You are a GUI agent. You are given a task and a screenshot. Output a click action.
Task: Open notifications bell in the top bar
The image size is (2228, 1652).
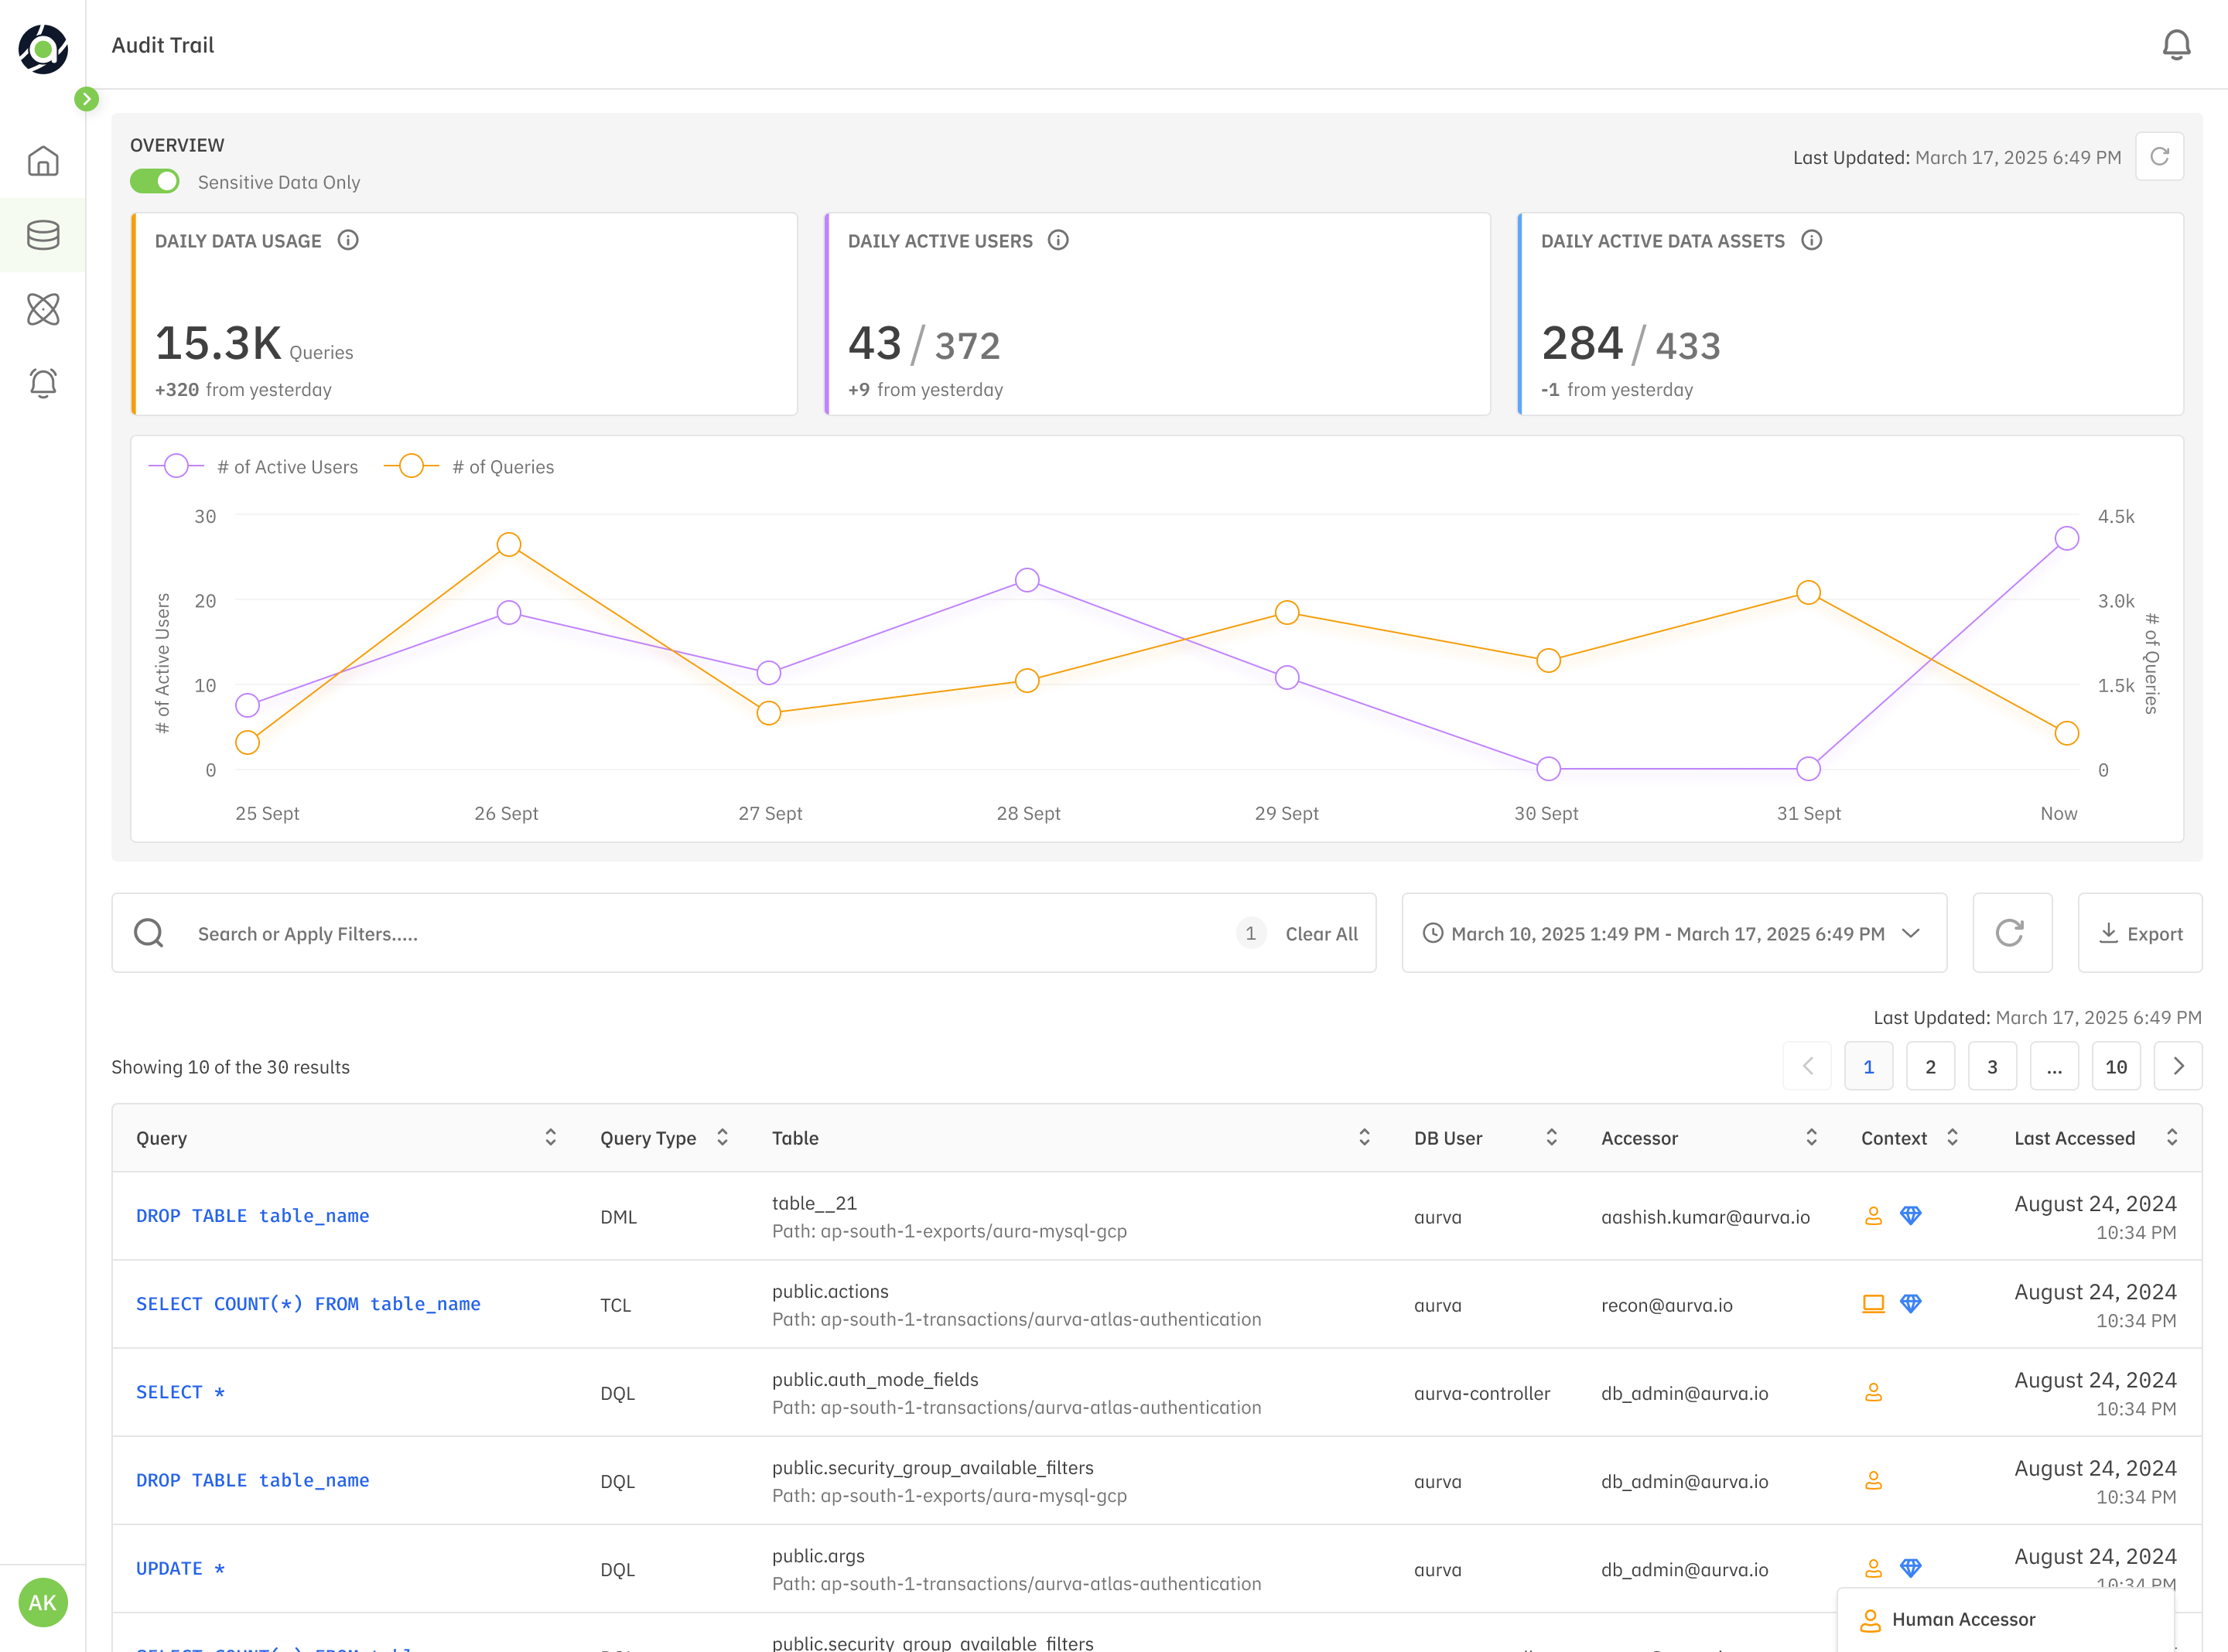point(2176,45)
